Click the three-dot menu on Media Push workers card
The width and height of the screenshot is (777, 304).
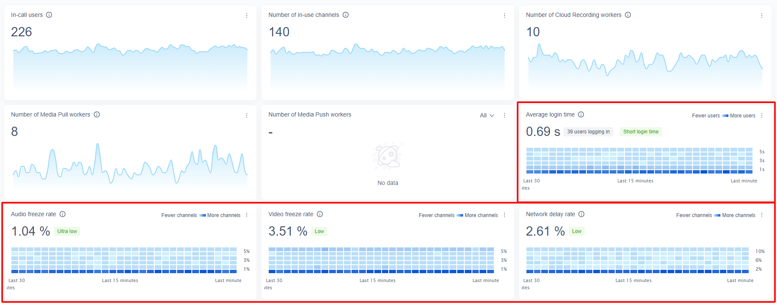504,115
